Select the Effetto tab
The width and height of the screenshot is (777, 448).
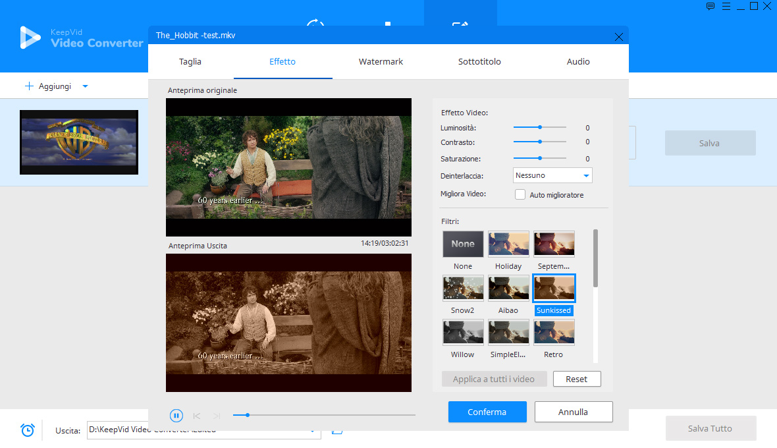click(x=282, y=61)
